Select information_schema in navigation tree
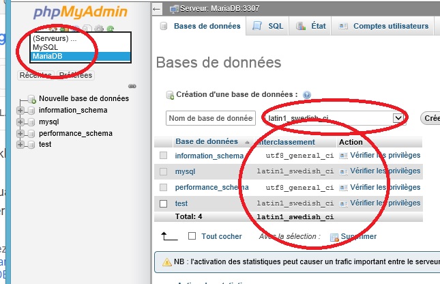The width and height of the screenshot is (440, 284). coord(73,111)
